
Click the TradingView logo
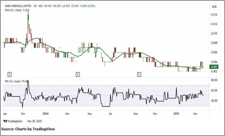coord(13,121)
